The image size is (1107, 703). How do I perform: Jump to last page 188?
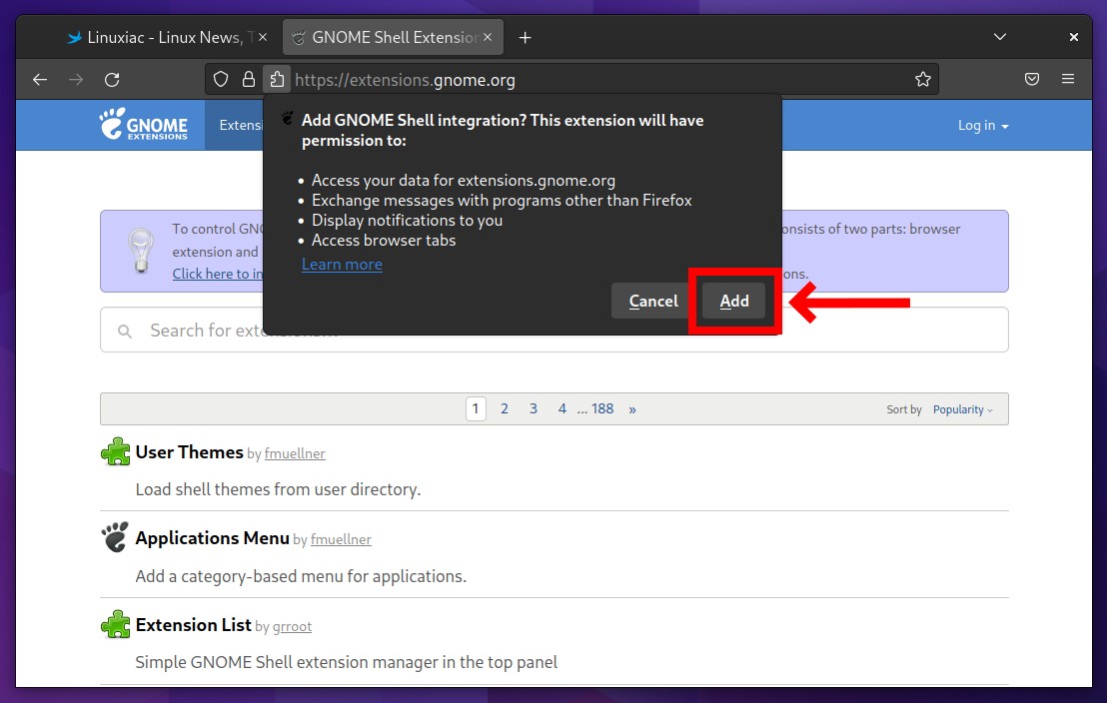(602, 408)
